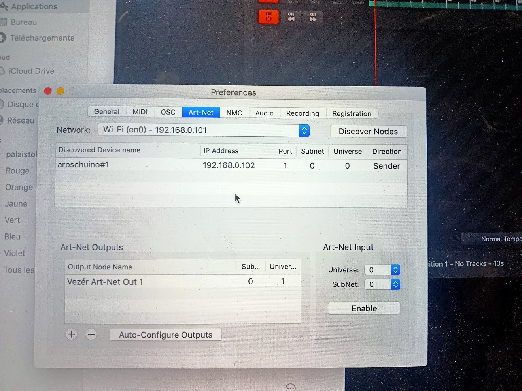This screenshot has width=522, height=391.
Task: Minimize the Preferences window
Action: 60,91
